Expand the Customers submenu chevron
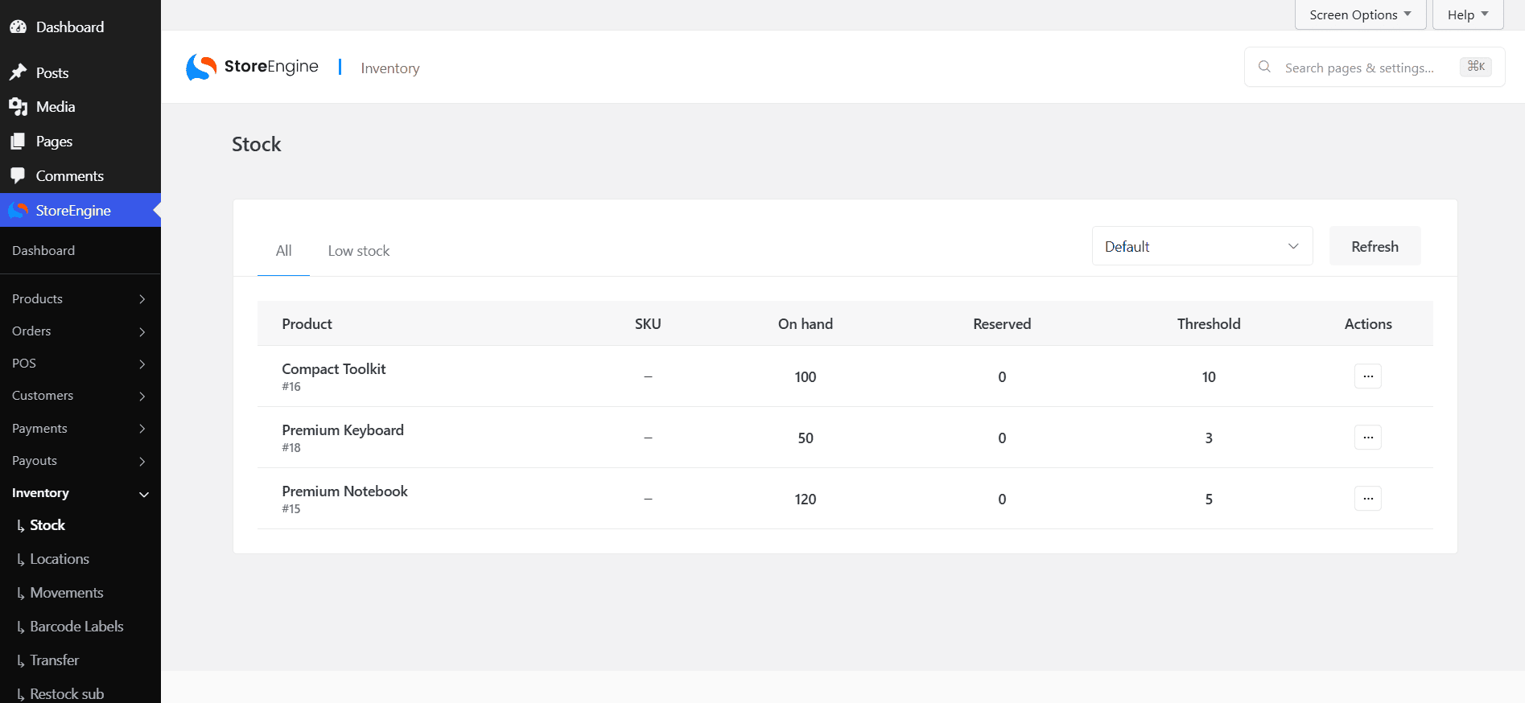The height and width of the screenshot is (703, 1525). [142, 396]
